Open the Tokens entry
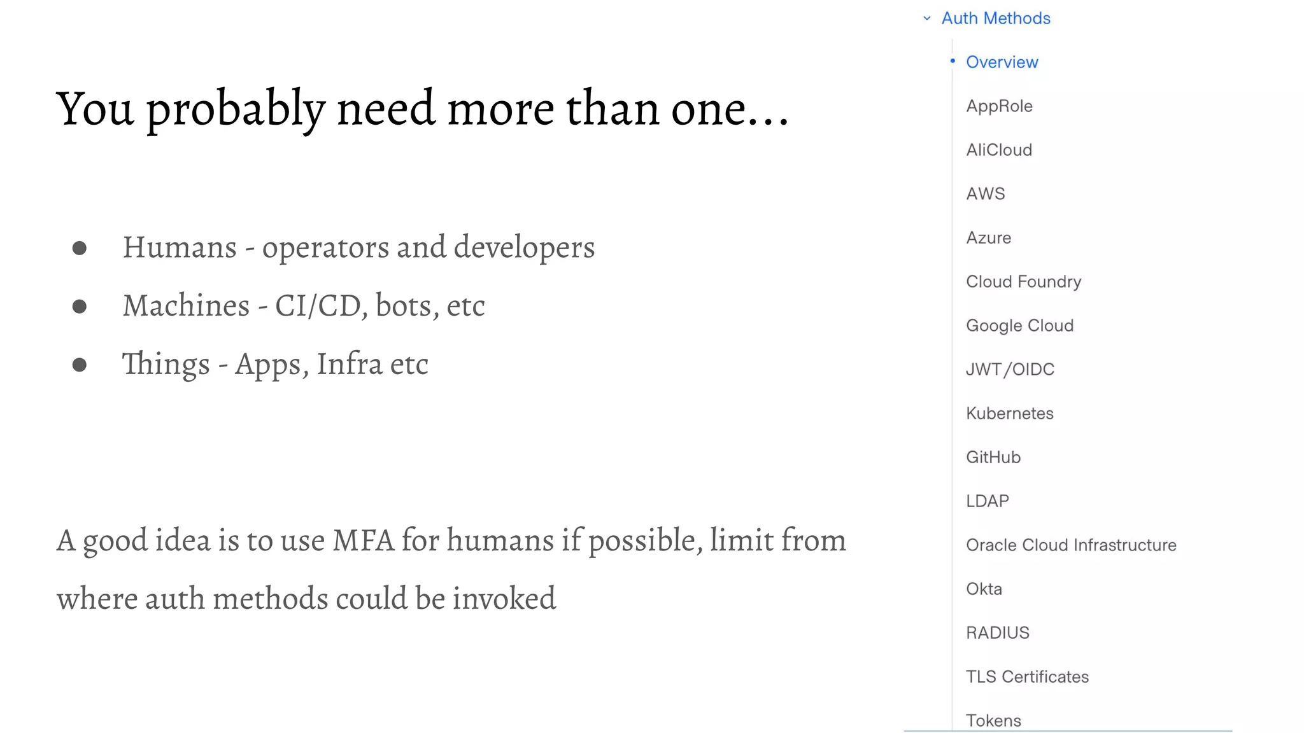 point(993,720)
